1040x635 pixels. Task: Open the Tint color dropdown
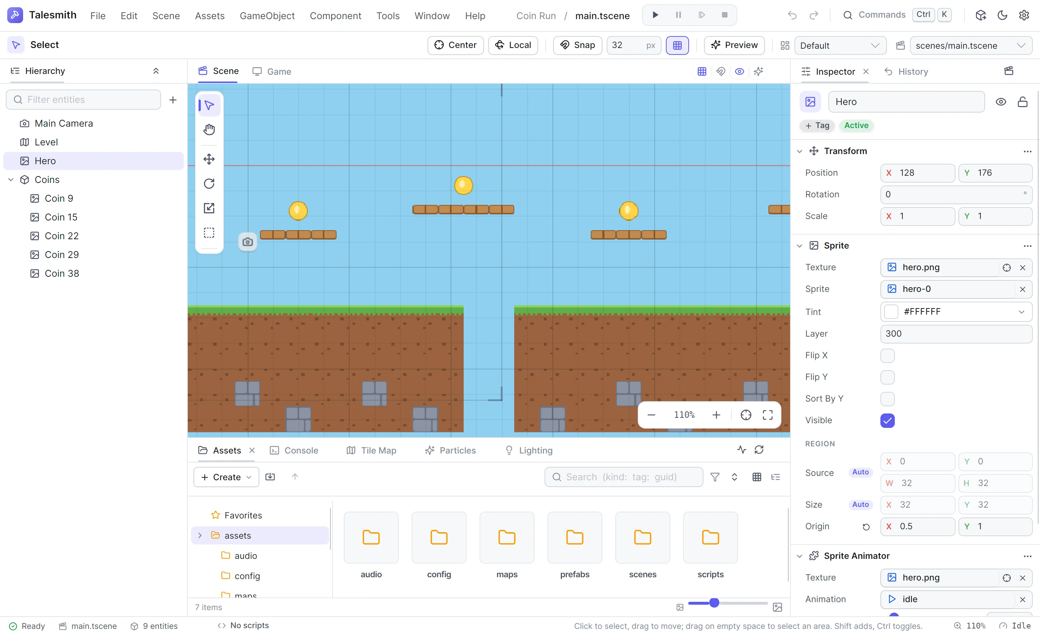coord(1022,312)
